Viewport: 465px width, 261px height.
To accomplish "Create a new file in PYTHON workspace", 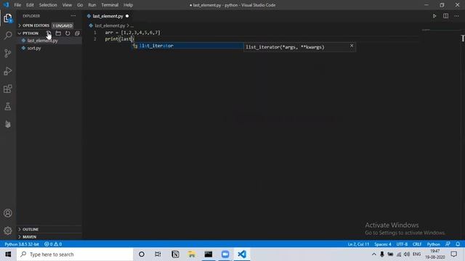I will point(49,33).
